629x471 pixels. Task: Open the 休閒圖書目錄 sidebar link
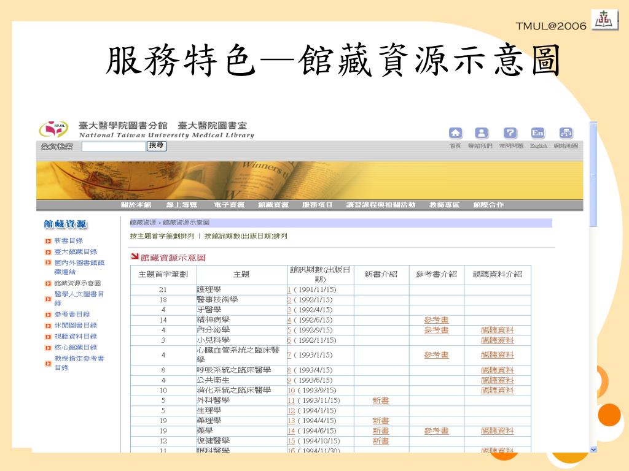(x=76, y=325)
